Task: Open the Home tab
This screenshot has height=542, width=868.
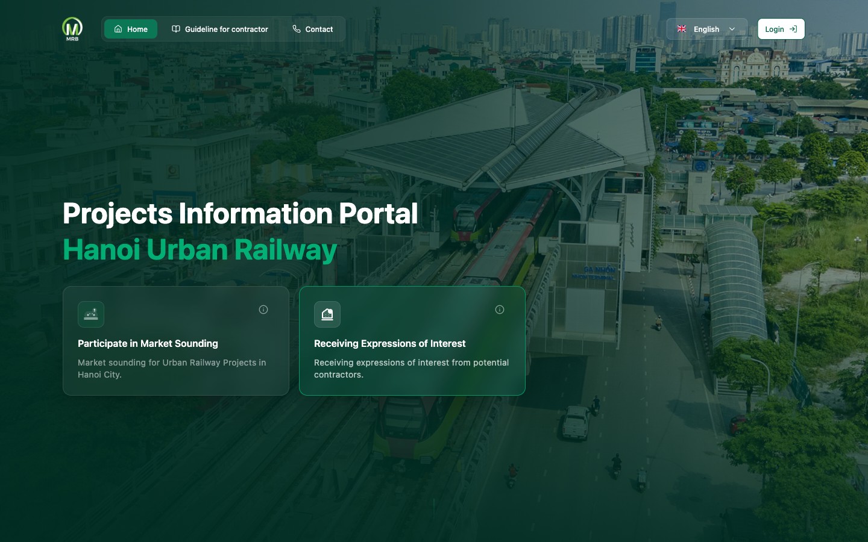Action: (131, 29)
